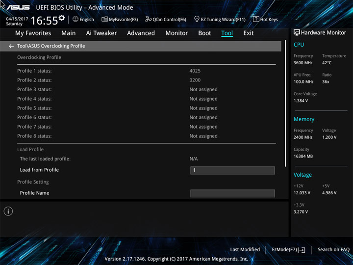The height and width of the screenshot is (265, 353).
Task: Click the Capacity 16384 MB value
Action: [303, 156]
